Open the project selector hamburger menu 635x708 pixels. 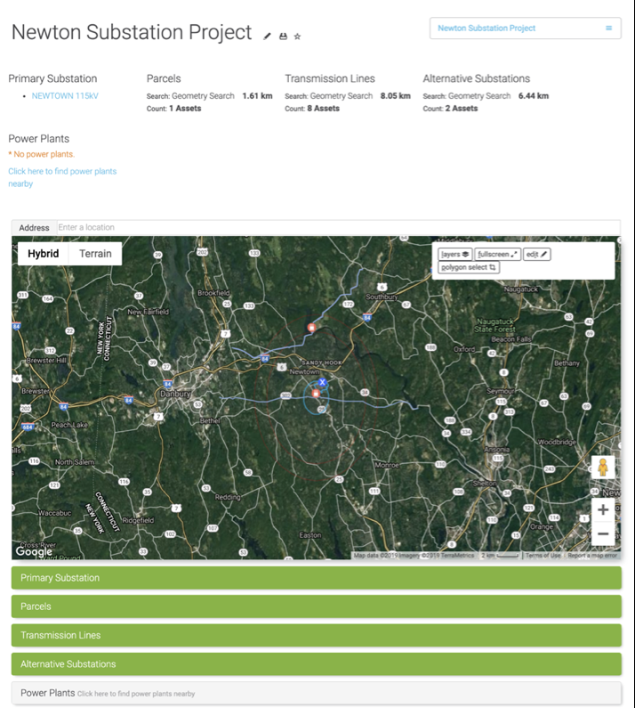pyautogui.click(x=608, y=28)
